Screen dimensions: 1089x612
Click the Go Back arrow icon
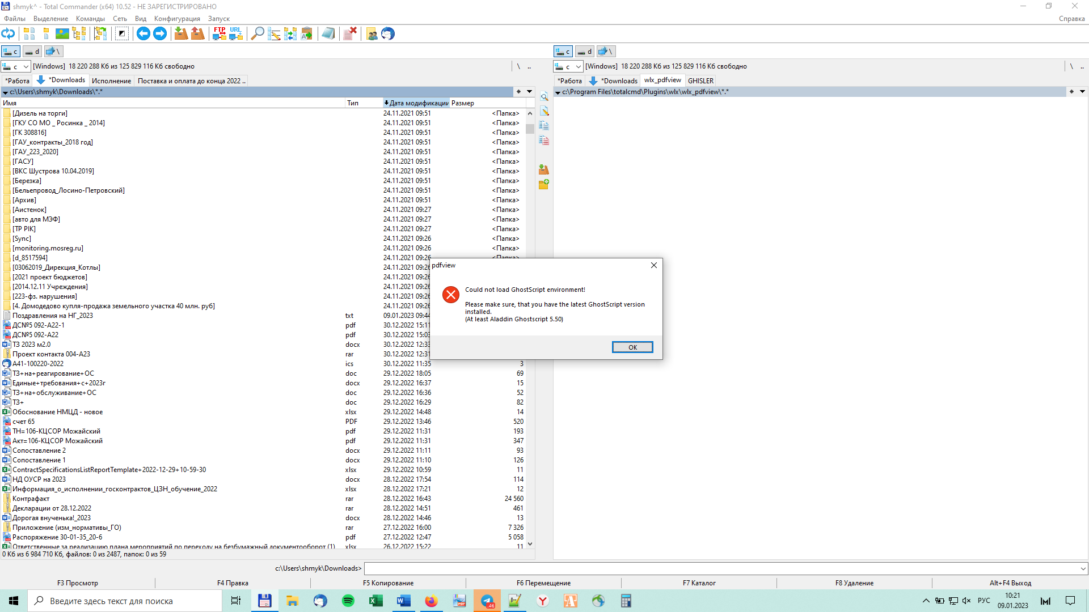click(143, 34)
